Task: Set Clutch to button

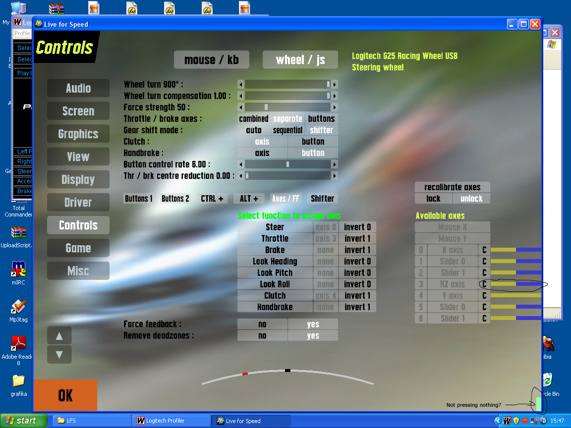Action: pyautogui.click(x=313, y=142)
